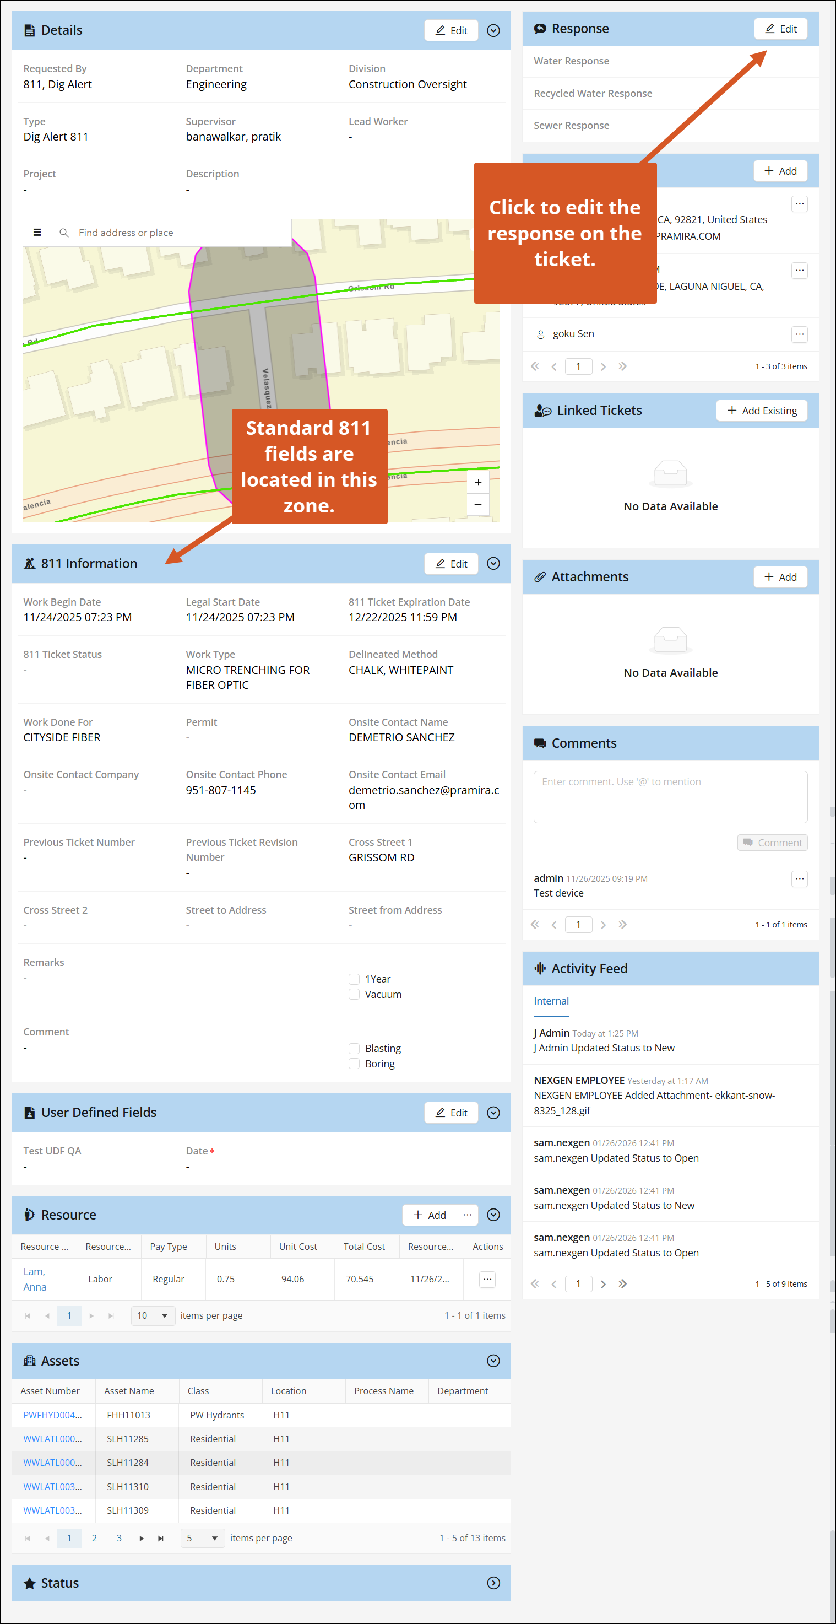Check the Vacuum checkbox
Screen dimensions: 836x1624
354,994
